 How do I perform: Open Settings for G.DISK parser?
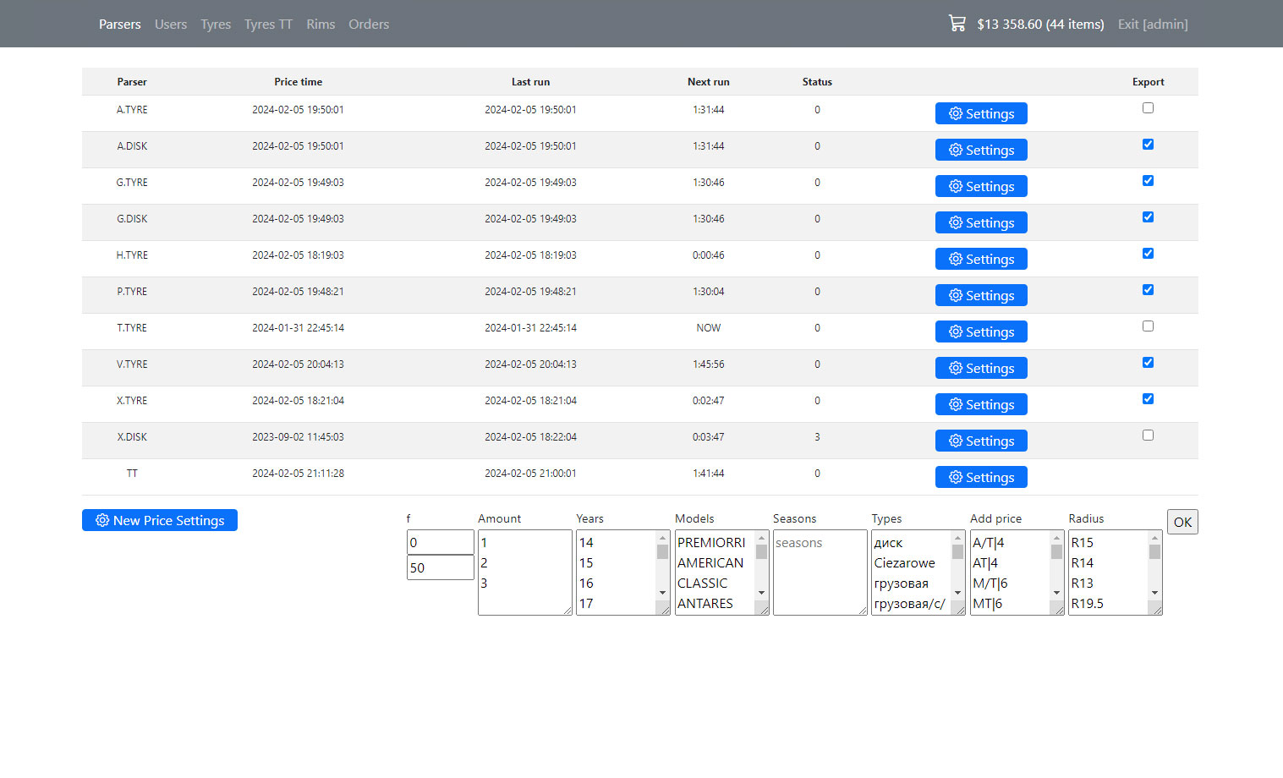[x=981, y=222]
